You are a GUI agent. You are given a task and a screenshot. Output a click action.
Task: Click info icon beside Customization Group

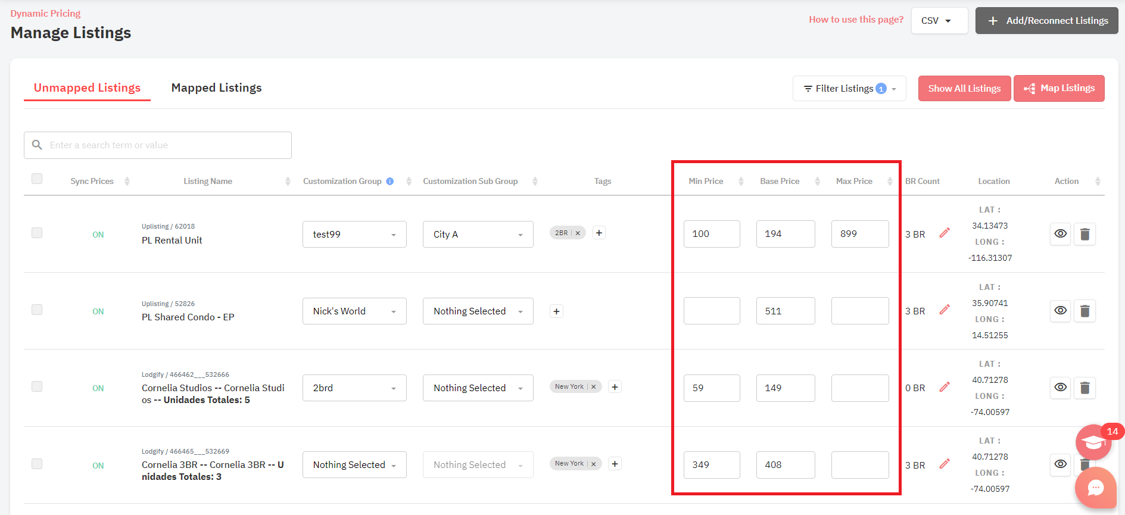click(x=390, y=181)
